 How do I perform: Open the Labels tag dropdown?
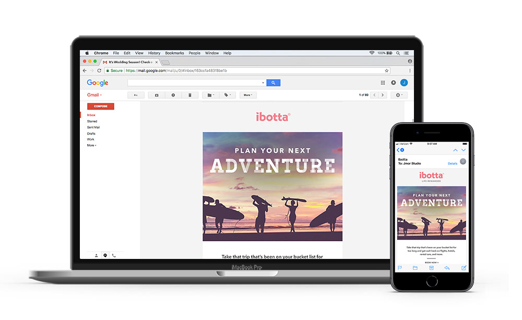point(228,95)
